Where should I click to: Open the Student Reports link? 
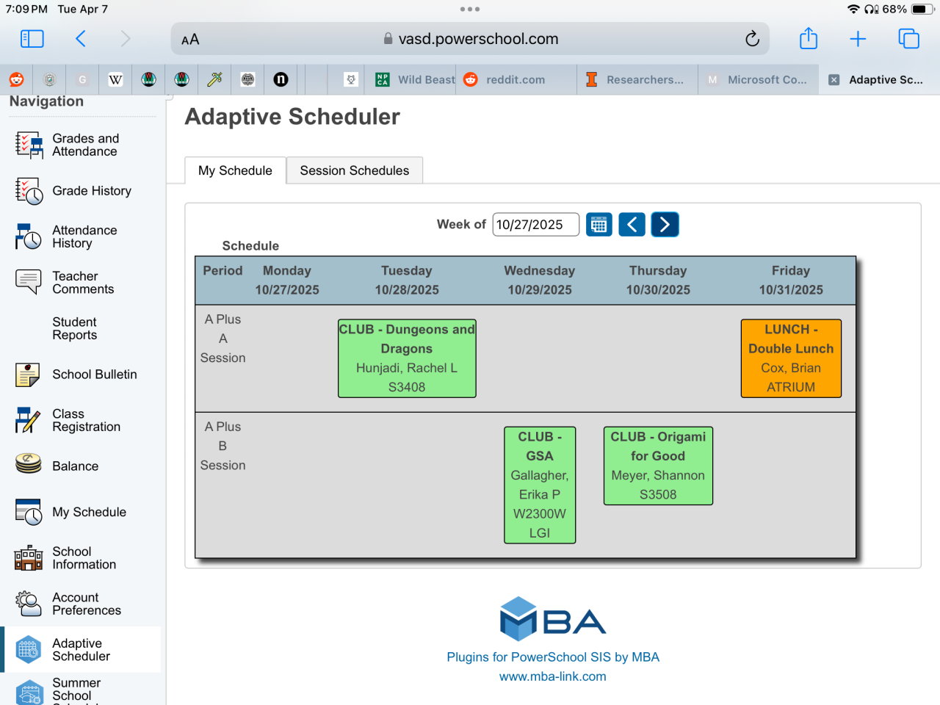(x=74, y=328)
